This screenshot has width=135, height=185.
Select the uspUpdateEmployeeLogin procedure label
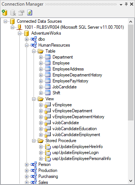pos(75,153)
